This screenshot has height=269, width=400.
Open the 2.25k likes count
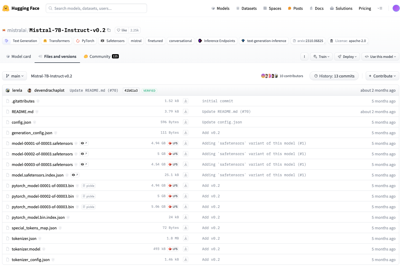coord(134,30)
